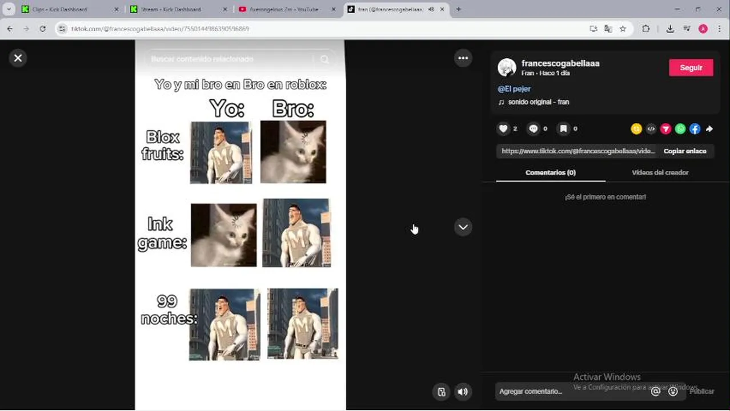The width and height of the screenshot is (730, 411).
Task: Get embed code icon
Action: click(651, 129)
